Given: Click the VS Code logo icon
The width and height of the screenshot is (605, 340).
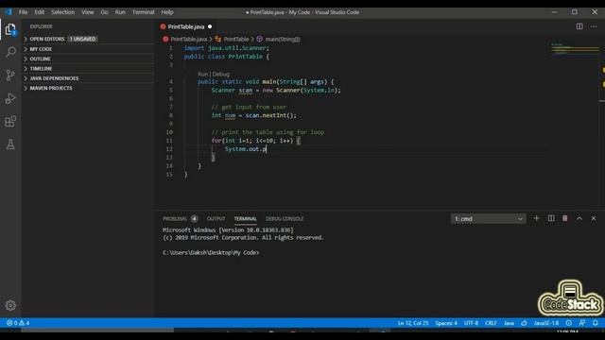Looking at the screenshot, I should (9, 12).
